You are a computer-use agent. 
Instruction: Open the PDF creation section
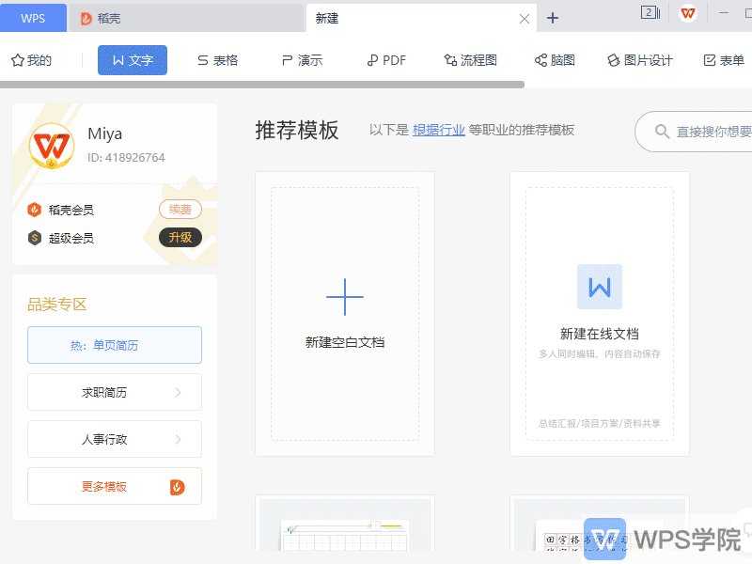(x=385, y=59)
